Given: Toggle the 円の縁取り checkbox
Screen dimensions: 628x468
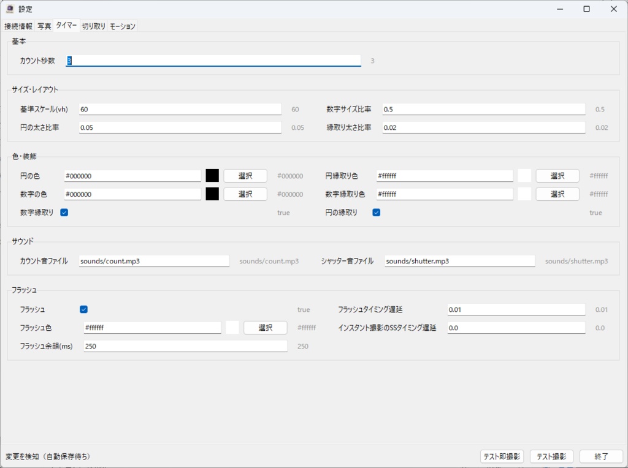Looking at the screenshot, I should (376, 213).
